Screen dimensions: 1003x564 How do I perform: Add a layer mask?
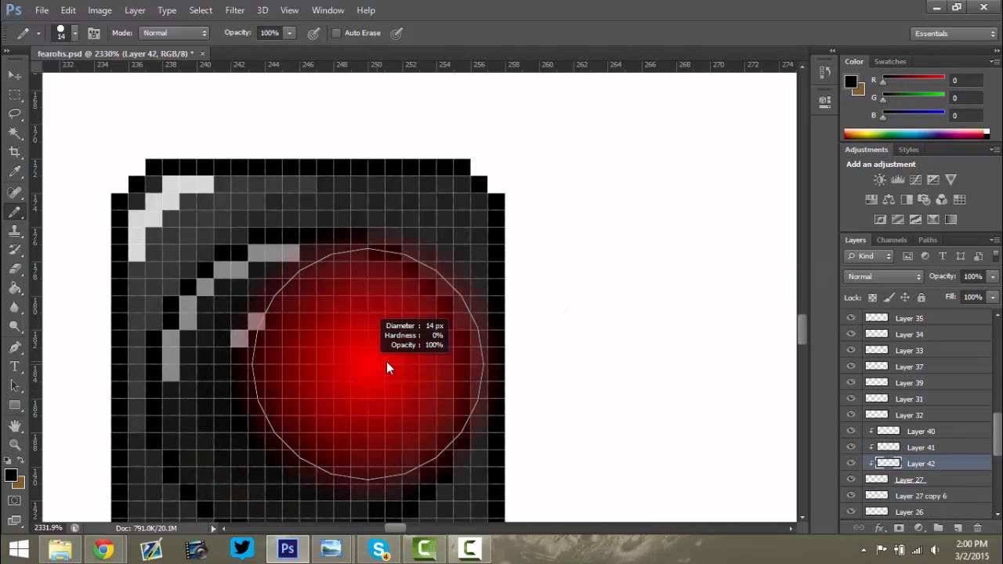coord(899,529)
